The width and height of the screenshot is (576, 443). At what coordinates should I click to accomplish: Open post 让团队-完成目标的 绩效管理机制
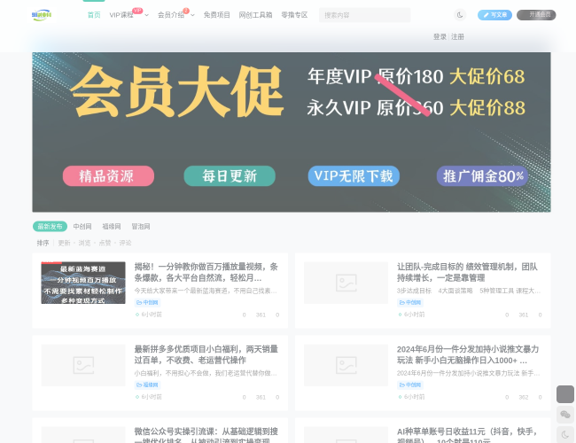pyautogui.click(x=467, y=272)
